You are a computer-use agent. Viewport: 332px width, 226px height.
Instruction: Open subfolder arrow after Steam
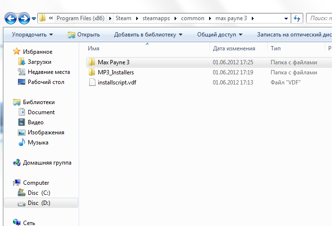tap(137, 18)
